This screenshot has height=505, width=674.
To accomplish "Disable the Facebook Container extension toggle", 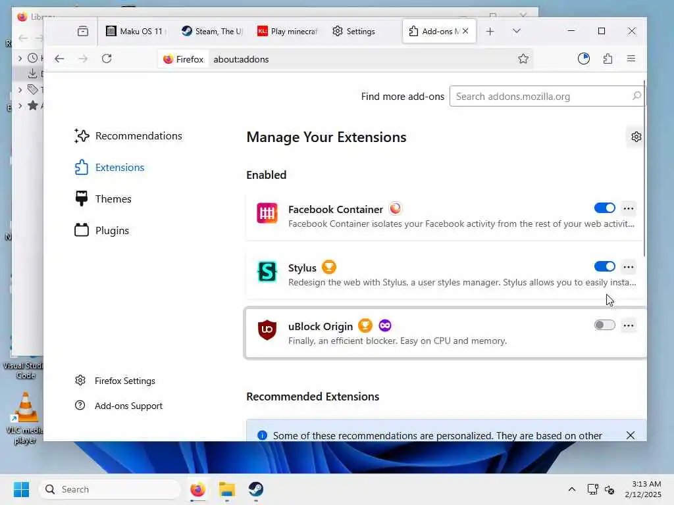I will 604,208.
